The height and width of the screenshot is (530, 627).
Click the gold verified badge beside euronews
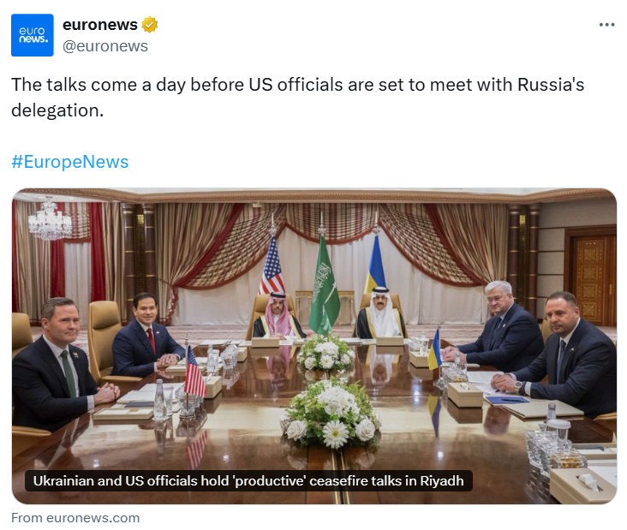tap(150, 25)
